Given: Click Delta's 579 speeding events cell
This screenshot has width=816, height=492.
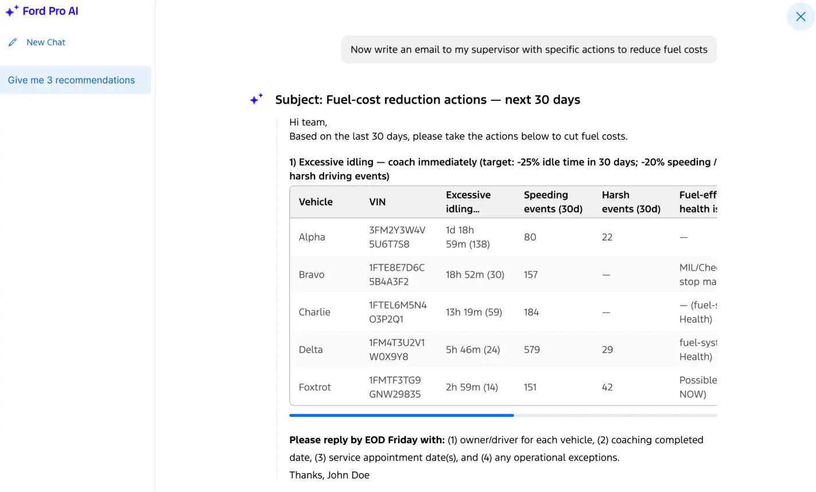Looking at the screenshot, I should 532,350.
